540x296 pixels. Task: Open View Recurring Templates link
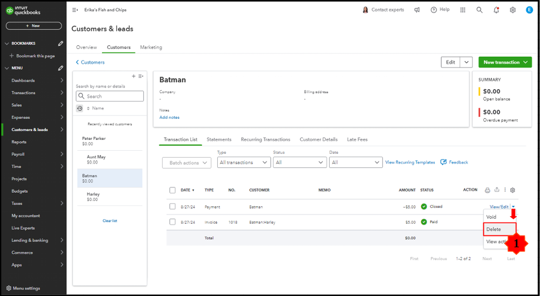[410, 162]
